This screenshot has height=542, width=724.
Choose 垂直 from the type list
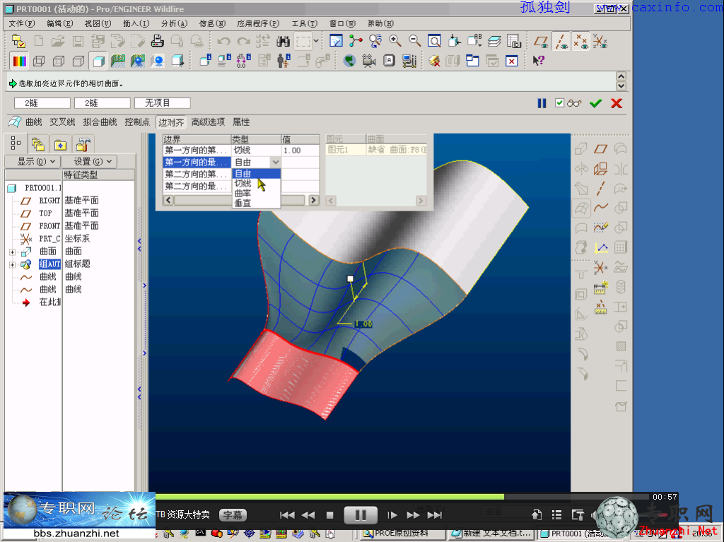256,203
